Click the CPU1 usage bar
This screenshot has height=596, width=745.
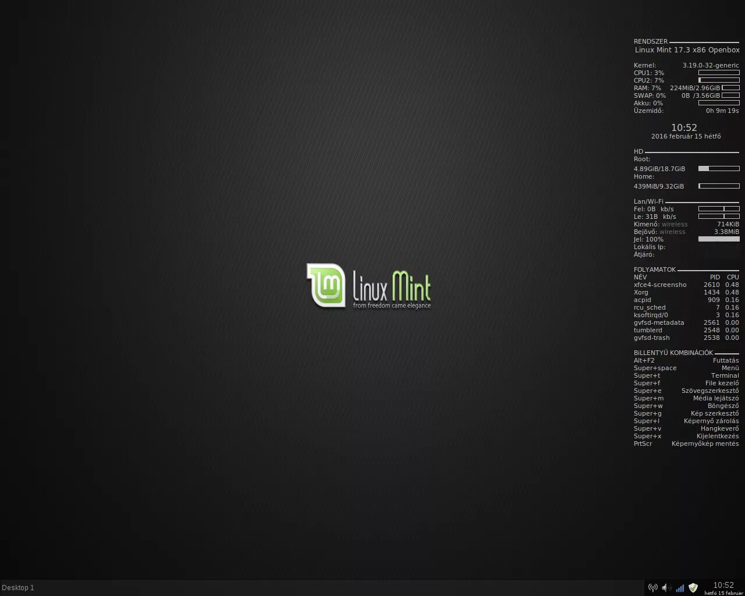pos(719,73)
